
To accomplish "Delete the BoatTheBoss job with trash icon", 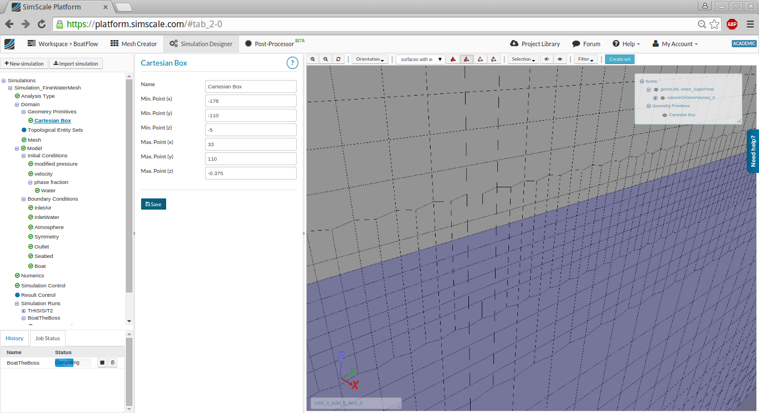I will [x=113, y=363].
